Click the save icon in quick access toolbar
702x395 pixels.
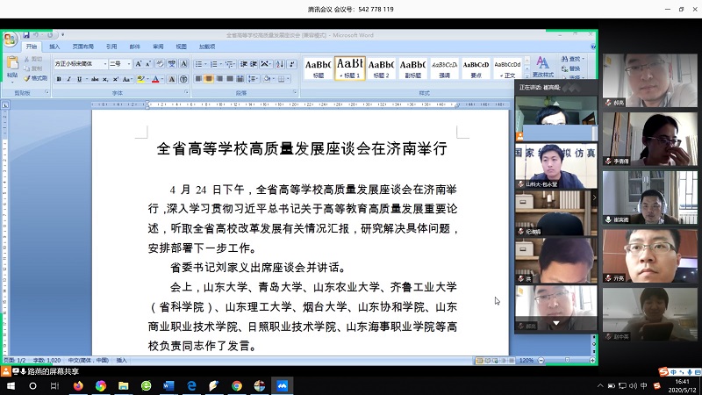point(26,35)
